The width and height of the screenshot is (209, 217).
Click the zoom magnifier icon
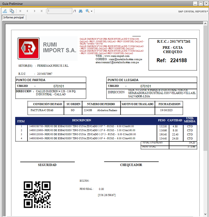88,11
